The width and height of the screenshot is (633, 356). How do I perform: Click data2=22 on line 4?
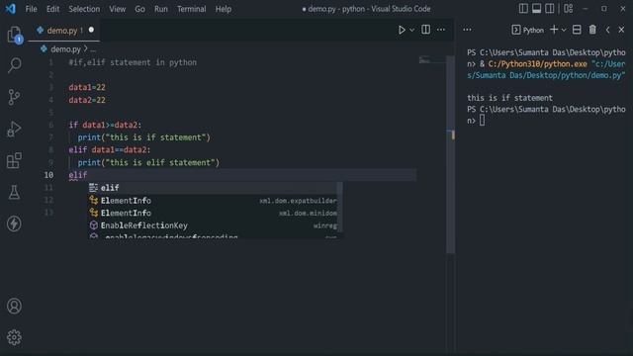87,100
